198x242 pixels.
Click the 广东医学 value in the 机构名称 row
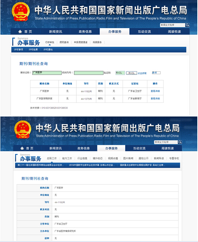coord(59,188)
